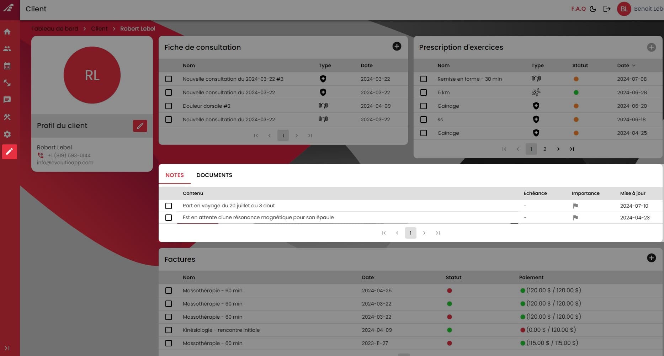Open the home dashboard in the sidebar

pos(7,32)
